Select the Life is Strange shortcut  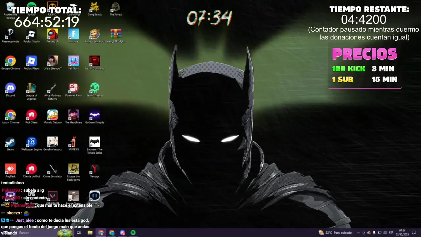pos(53,63)
